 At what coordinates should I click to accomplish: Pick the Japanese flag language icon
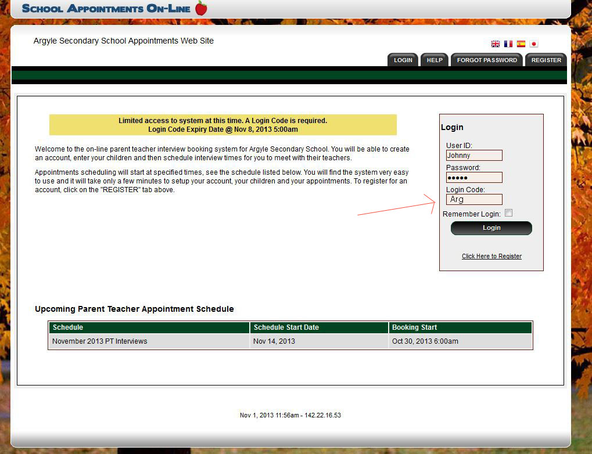(534, 44)
